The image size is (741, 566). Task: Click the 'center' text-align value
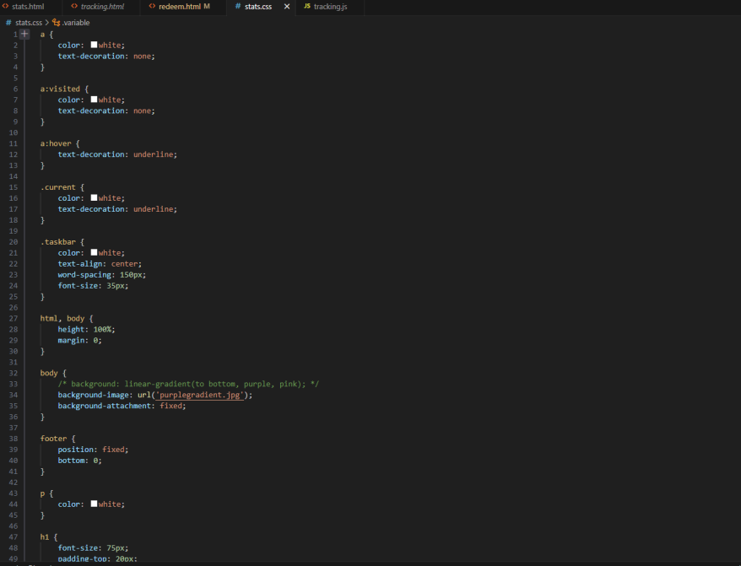[x=124, y=264]
